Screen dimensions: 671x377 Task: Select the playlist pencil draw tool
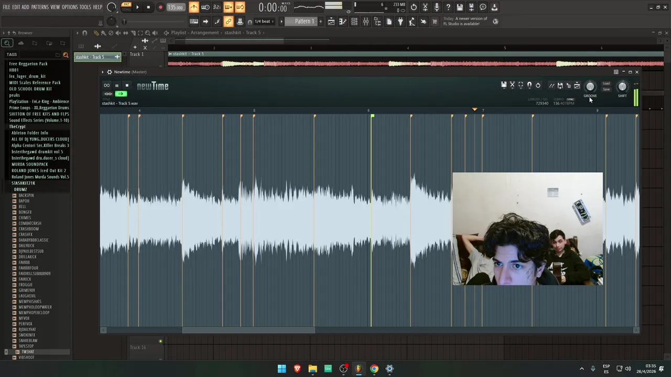(x=96, y=33)
